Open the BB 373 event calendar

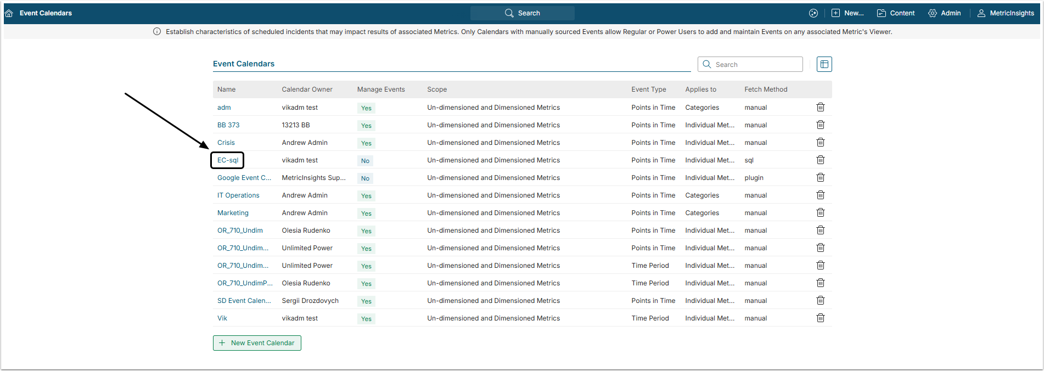[228, 125]
